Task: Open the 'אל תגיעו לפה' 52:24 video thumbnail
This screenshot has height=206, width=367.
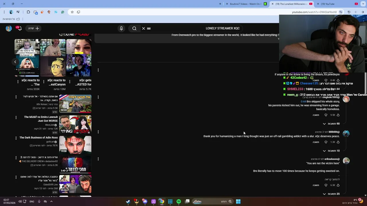Action: (x=75, y=104)
